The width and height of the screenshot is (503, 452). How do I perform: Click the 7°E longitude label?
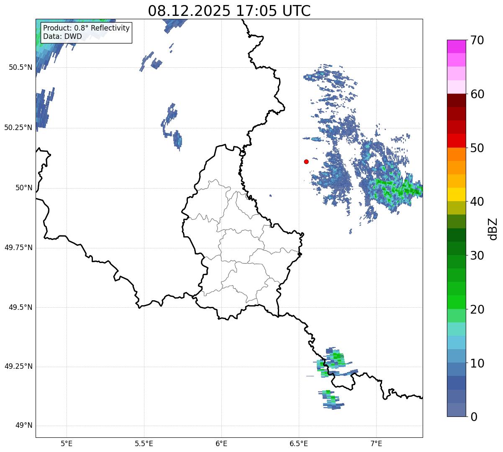pyautogui.click(x=376, y=444)
